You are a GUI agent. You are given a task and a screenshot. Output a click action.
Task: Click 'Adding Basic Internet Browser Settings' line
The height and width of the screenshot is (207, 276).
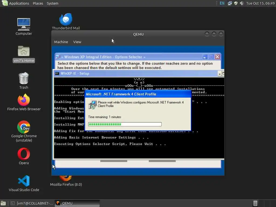tap(101, 137)
